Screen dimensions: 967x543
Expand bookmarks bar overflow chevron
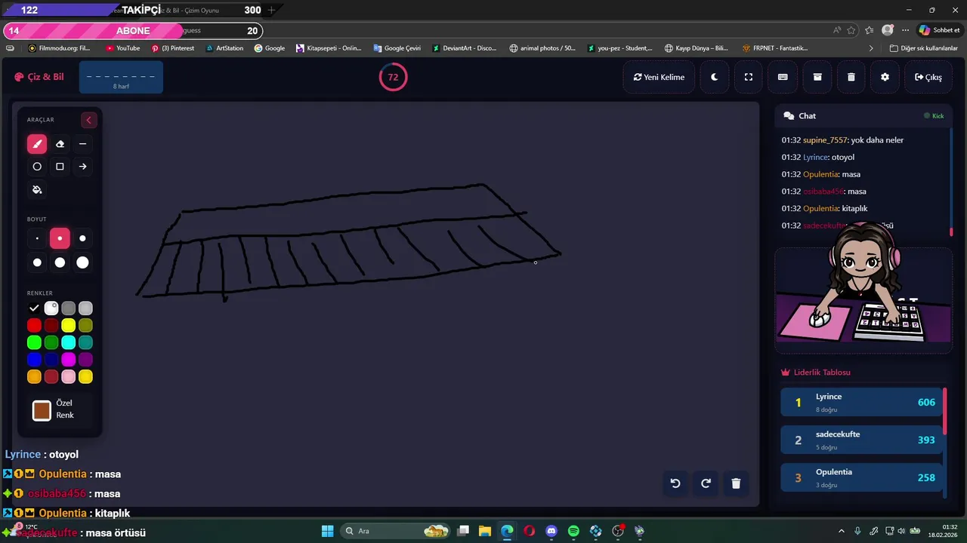tap(871, 48)
